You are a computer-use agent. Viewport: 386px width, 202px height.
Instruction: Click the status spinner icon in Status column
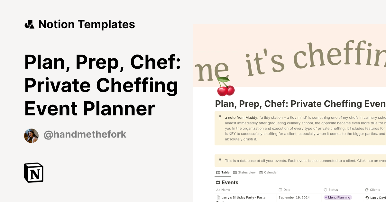(x=326, y=189)
